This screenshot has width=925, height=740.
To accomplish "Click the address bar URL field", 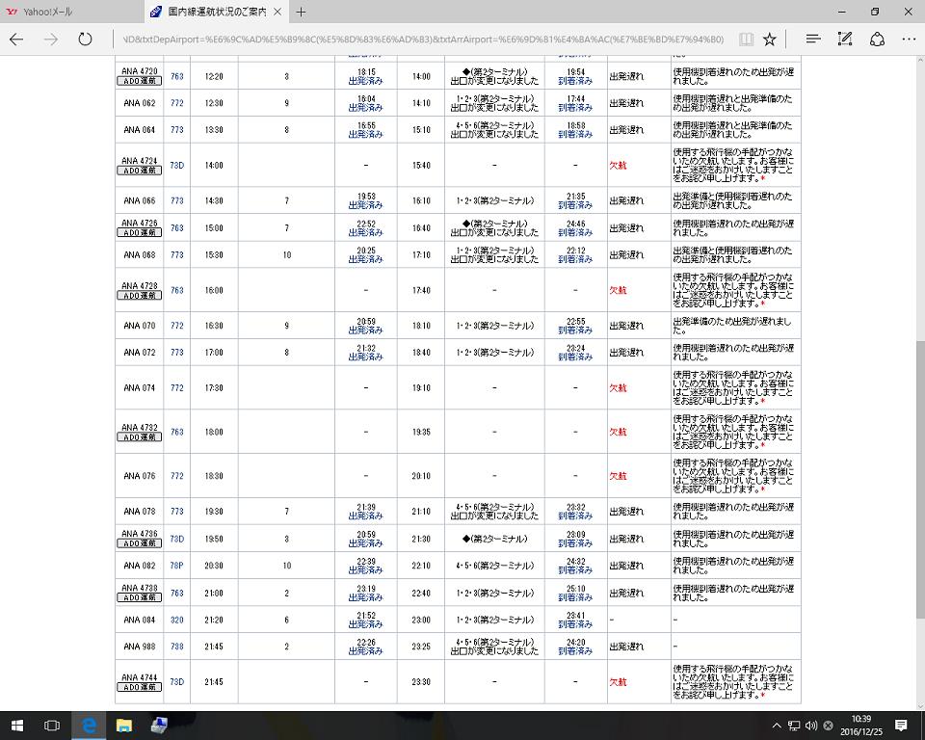I will [x=422, y=40].
